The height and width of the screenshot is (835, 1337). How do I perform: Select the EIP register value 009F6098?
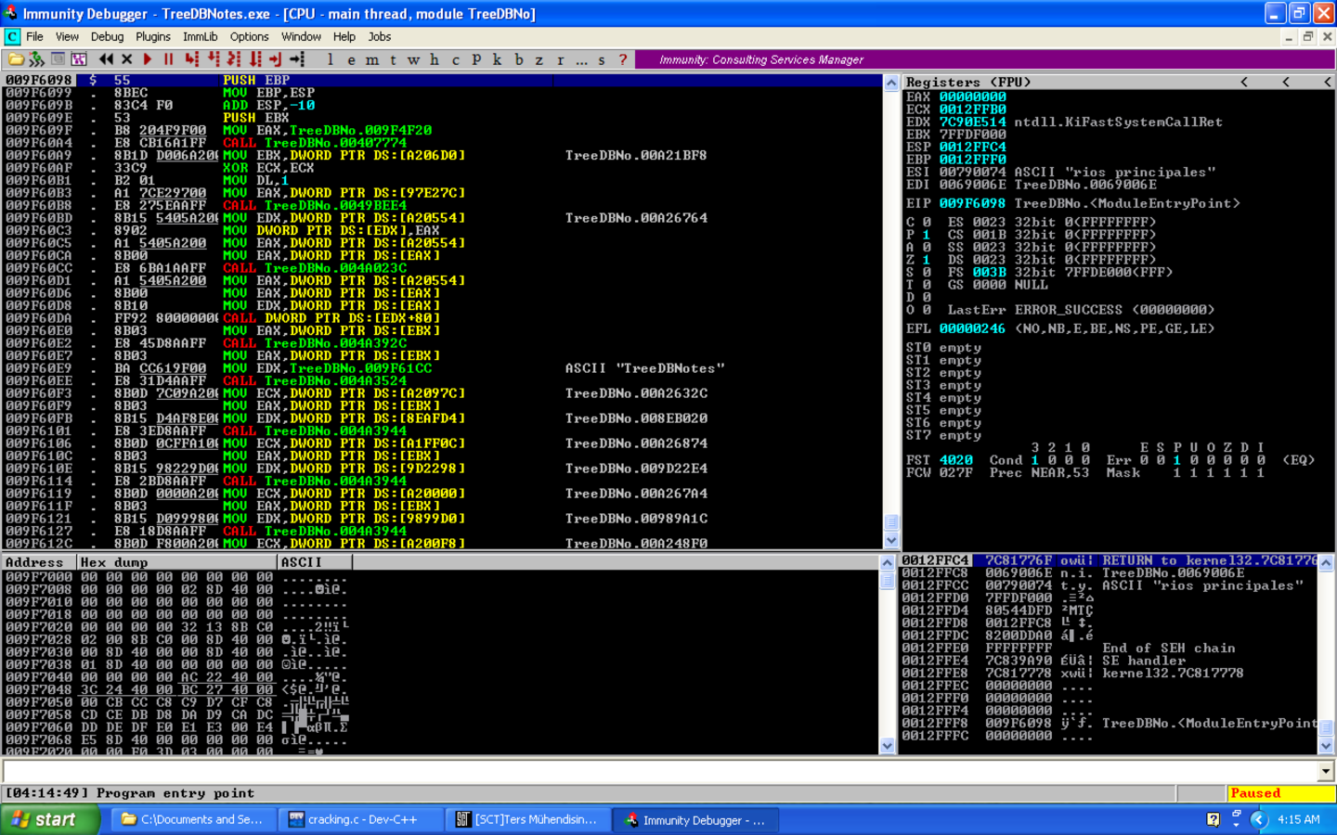[x=972, y=203]
